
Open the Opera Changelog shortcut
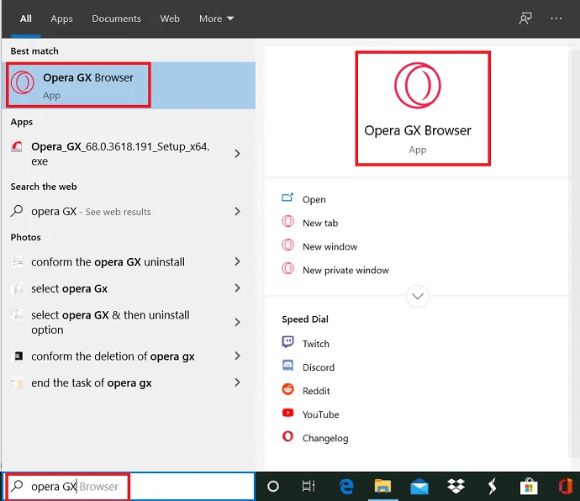[x=324, y=438]
